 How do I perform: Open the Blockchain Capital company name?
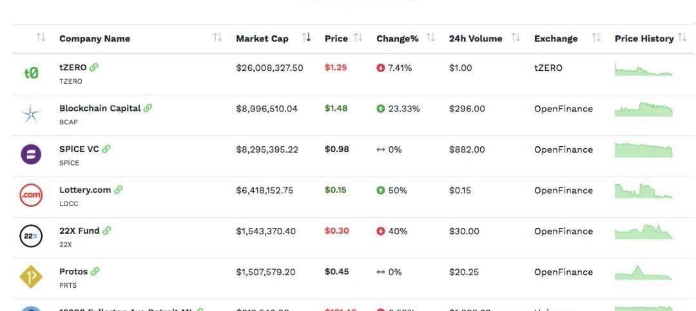100,108
